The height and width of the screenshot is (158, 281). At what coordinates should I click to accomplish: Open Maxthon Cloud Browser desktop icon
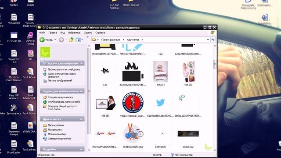(14, 75)
